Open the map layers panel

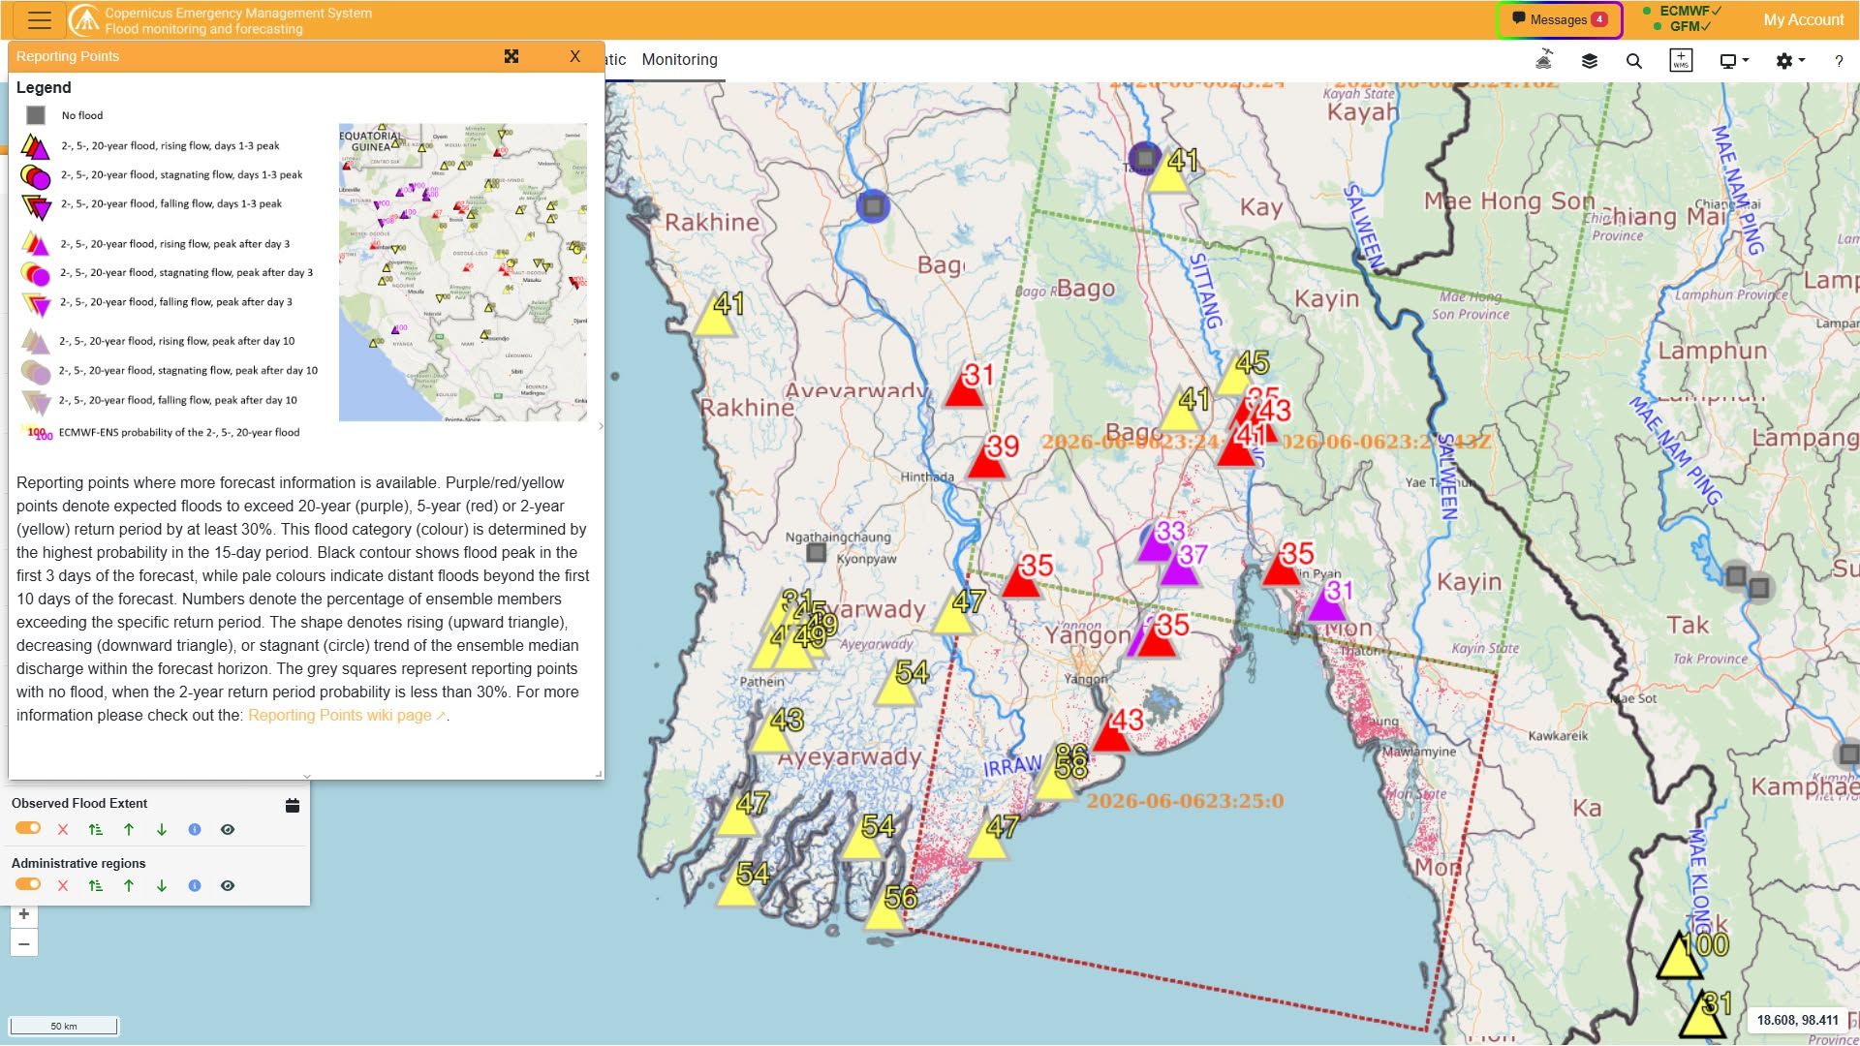1589,60
